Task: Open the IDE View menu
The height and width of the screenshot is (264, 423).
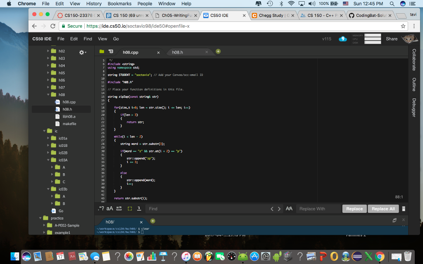Action: pos(102,39)
